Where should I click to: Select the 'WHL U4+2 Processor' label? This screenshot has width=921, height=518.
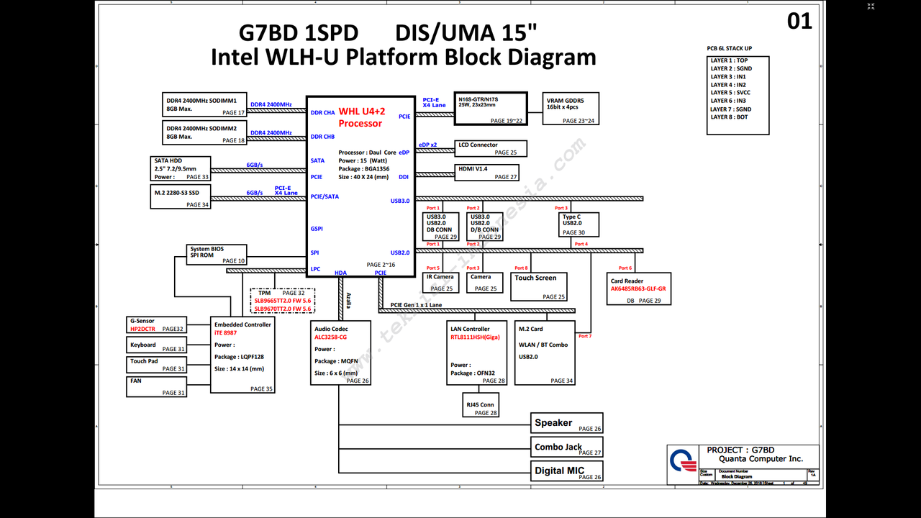point(361,117)
